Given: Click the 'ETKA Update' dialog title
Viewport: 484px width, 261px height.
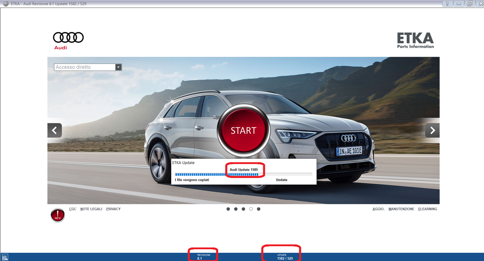Looking at the screenshot, I should 183,163.
